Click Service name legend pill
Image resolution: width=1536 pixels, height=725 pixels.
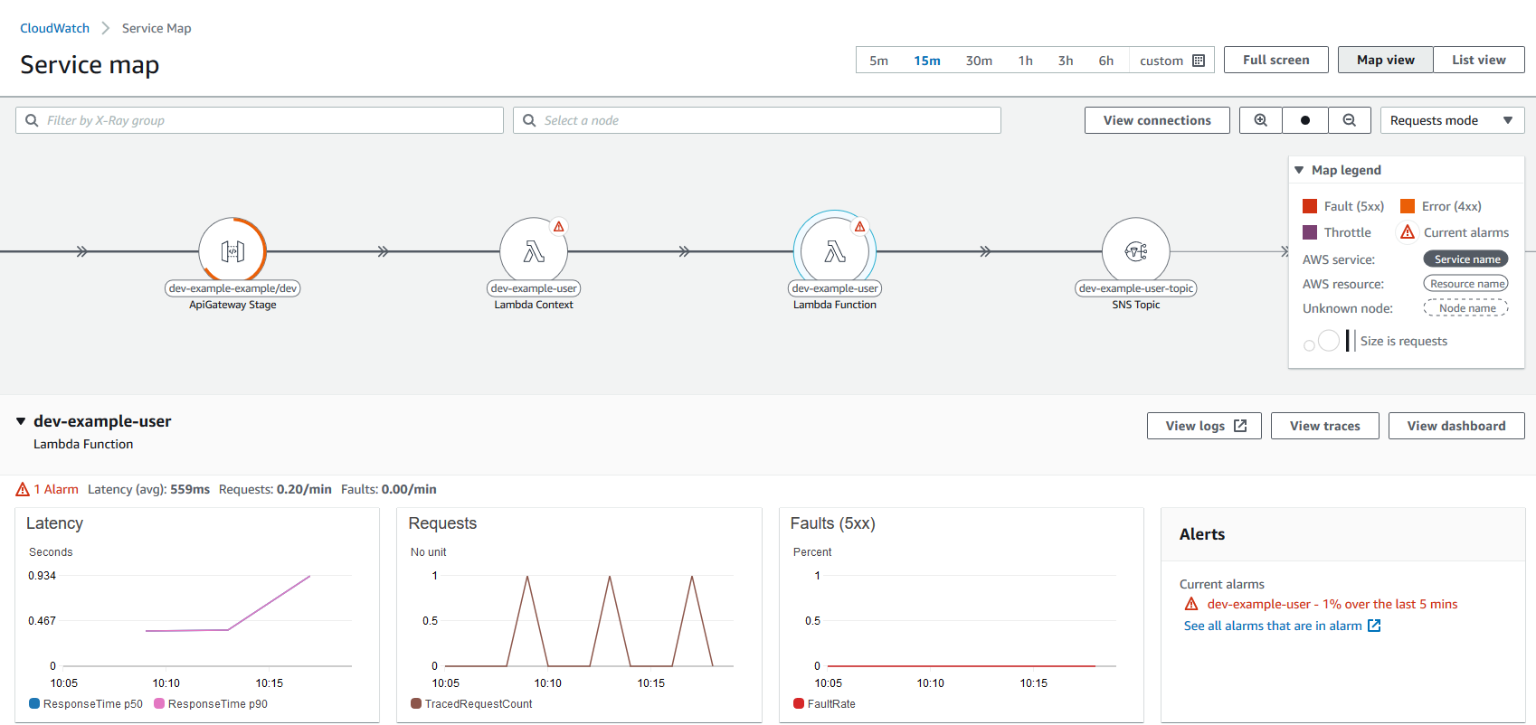(1466, 259)
